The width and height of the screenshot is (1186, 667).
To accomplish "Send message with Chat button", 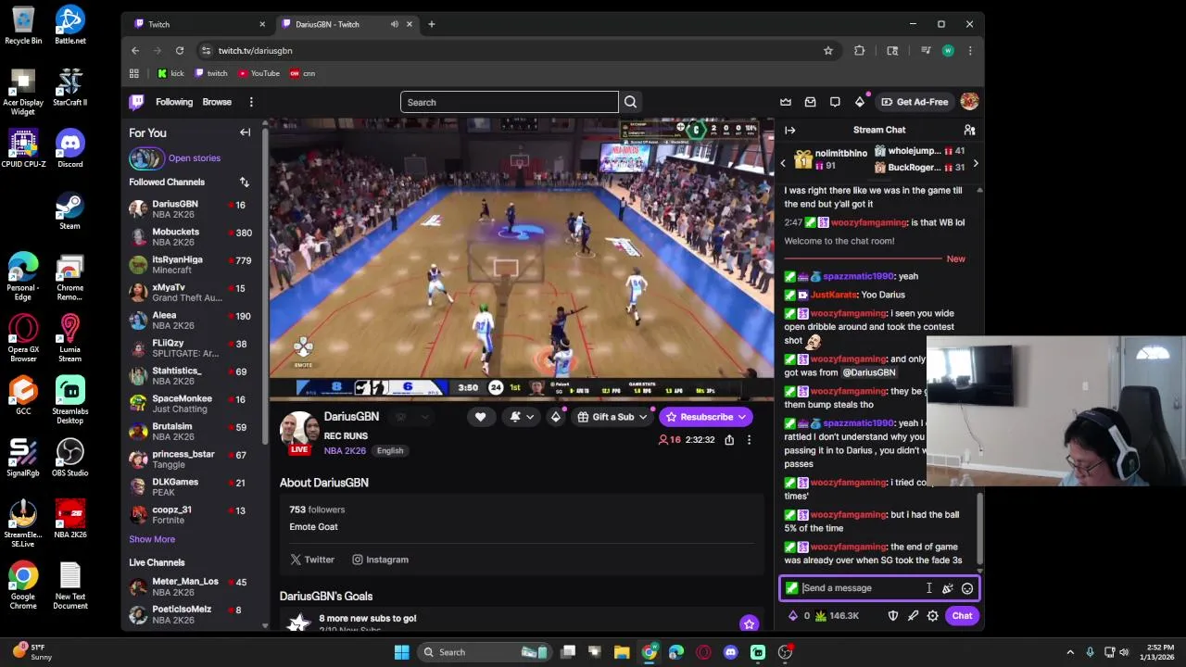I will coord(962,616).
